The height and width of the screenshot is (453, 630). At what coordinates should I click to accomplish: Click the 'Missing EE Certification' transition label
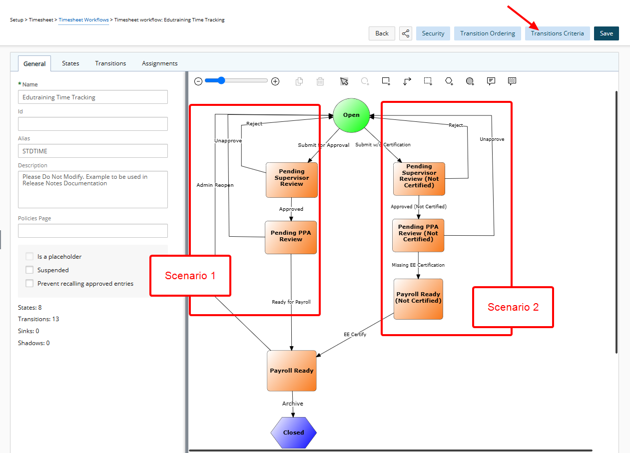click(x=418, y=265)
